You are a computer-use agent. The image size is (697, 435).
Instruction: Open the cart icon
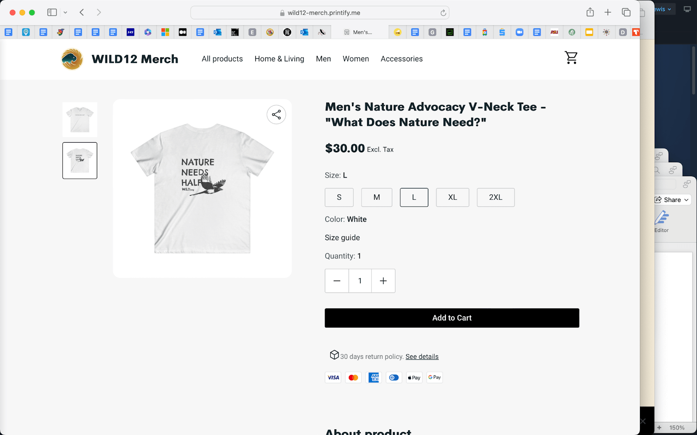point(571,57)
